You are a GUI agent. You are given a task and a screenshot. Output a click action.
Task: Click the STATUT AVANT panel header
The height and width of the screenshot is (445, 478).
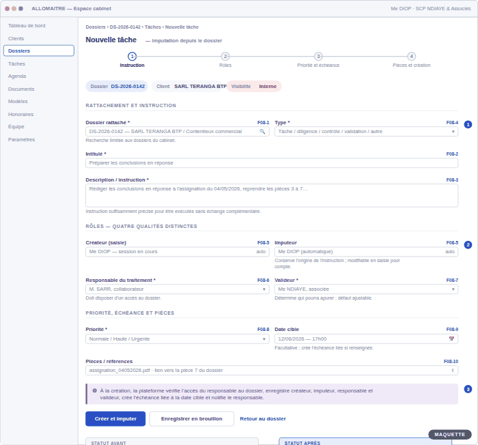tap(109, 443)
